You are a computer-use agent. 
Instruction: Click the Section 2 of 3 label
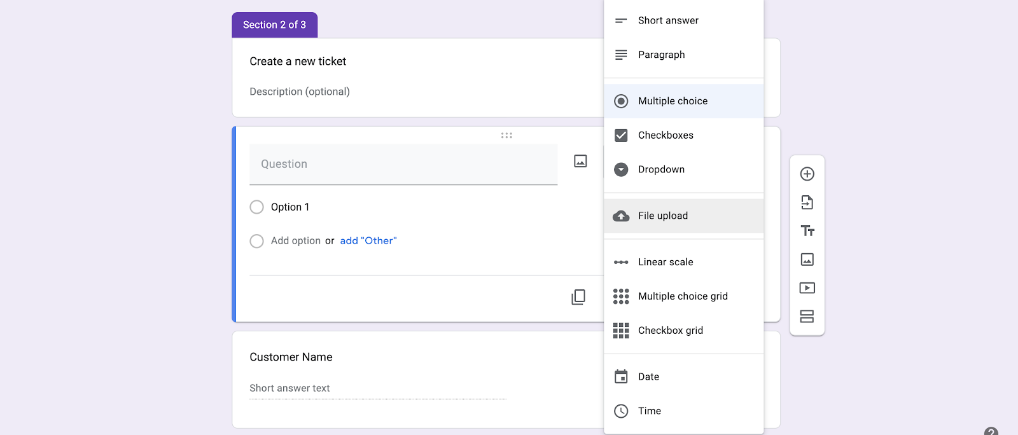pyautogui.click(x=274, y=25)
